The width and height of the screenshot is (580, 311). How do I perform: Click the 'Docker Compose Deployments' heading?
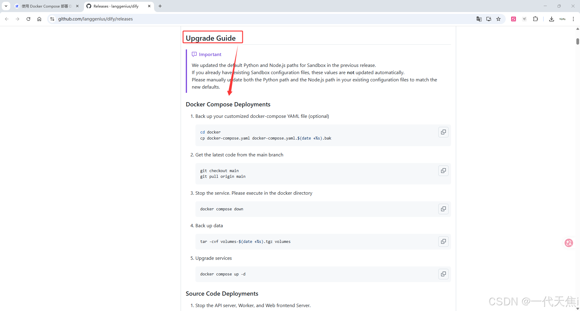pyautogui.click(x=228, y=104)
